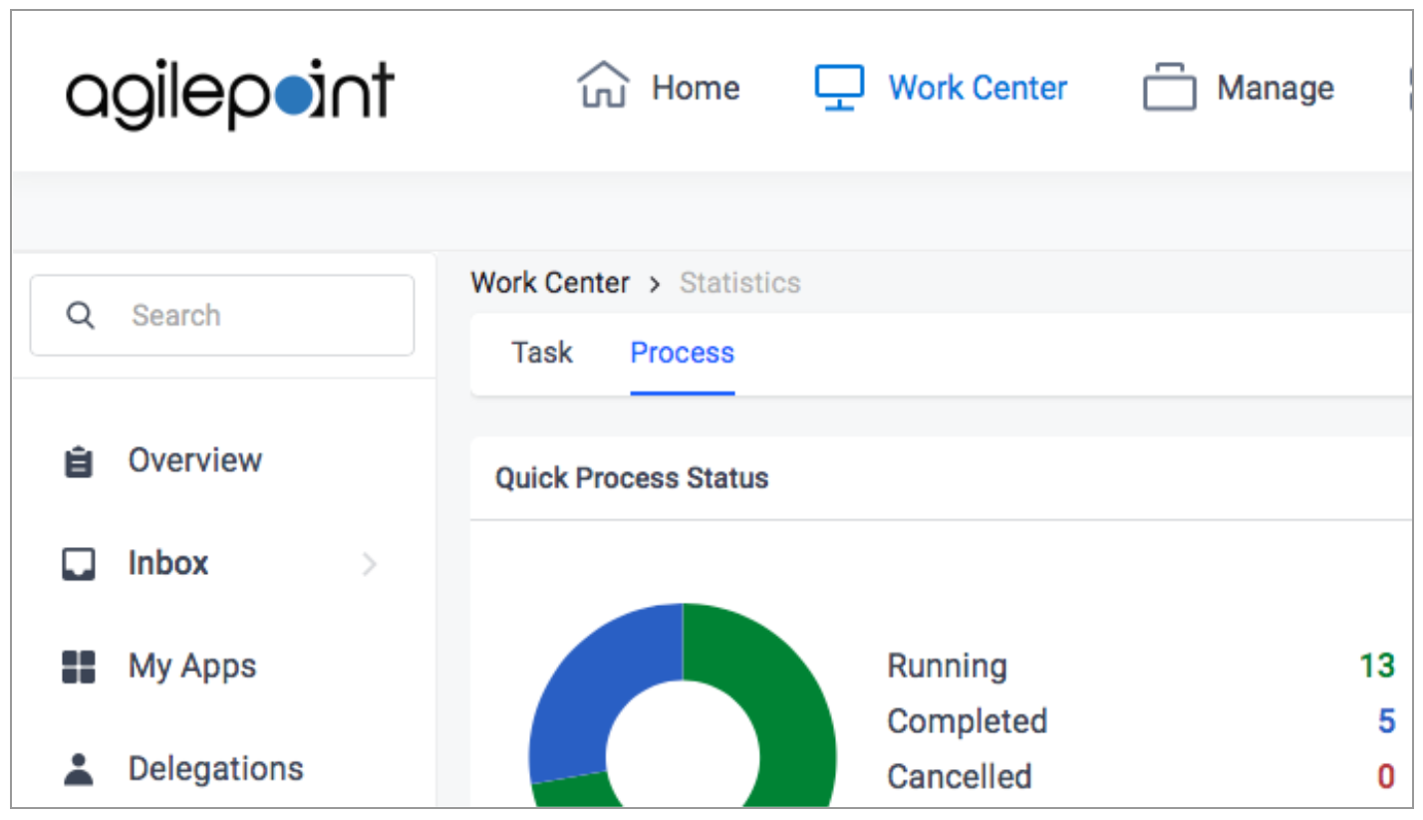Image resolution: width=1423 pixels, height=820 pixels.
Task: Open the Home menu label
Action: [696, 88]
